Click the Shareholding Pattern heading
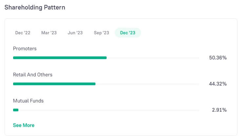 point(35,8)
